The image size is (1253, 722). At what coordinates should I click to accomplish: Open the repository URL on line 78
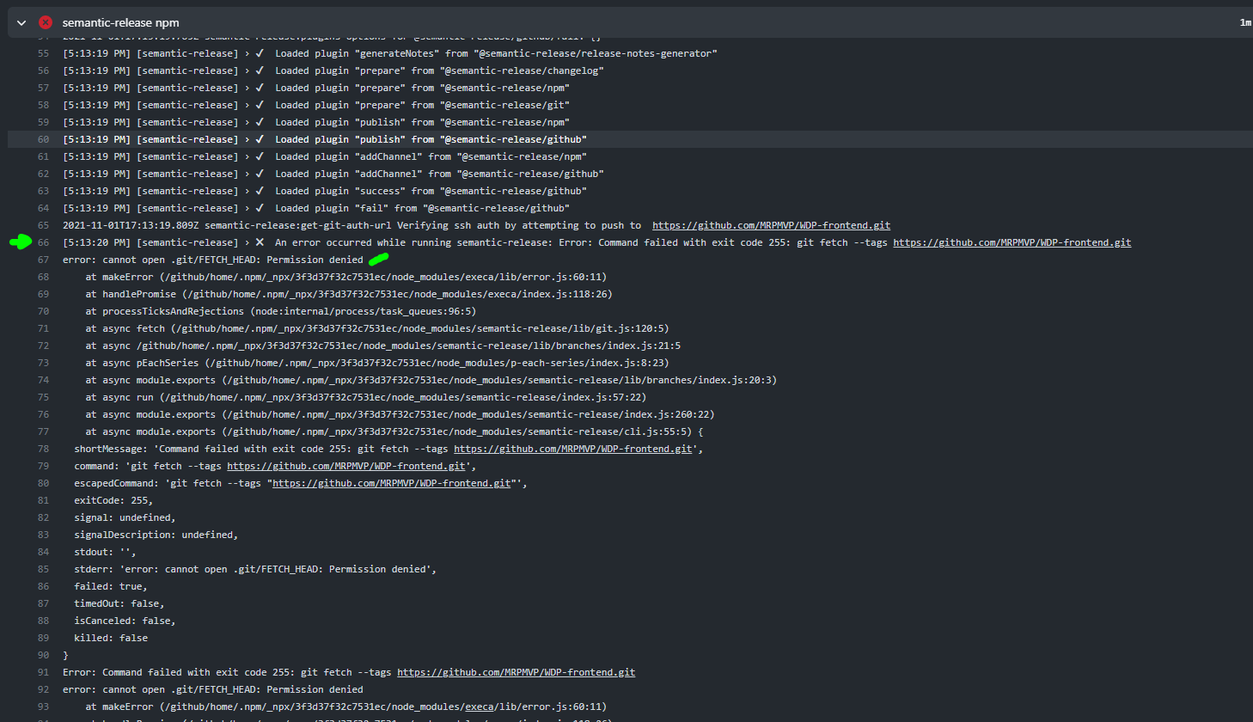(572, 448)
